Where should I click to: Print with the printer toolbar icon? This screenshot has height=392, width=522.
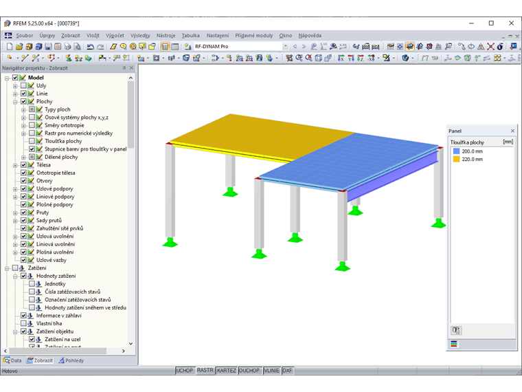67,47
